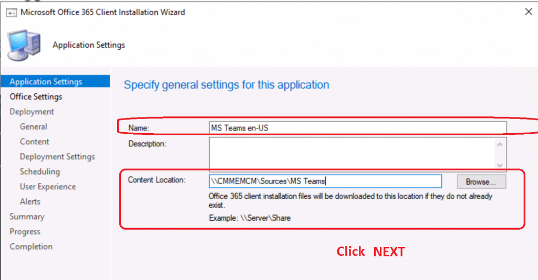Select the Content sub-step
This screenshot has height=280, width=538.
[34, 142]
